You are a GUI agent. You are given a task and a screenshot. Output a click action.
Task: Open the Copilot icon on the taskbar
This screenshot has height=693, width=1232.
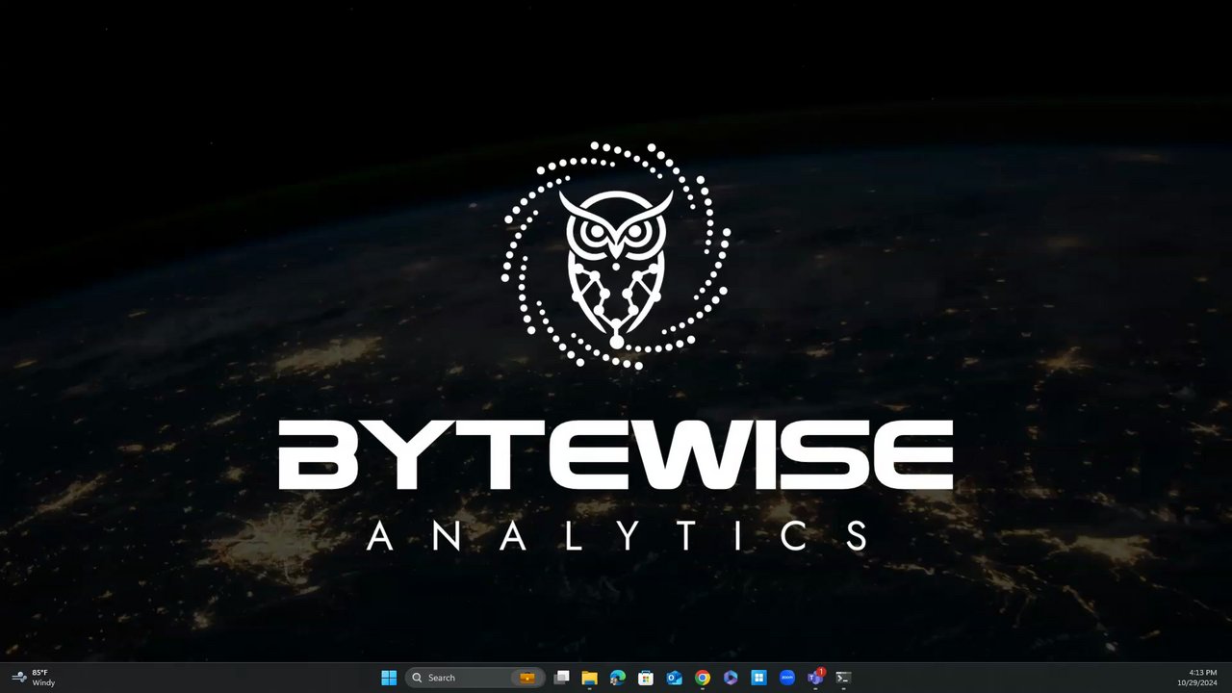tap(731, 678)
